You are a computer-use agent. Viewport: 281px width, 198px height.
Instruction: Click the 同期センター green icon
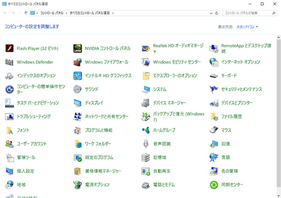213,185
